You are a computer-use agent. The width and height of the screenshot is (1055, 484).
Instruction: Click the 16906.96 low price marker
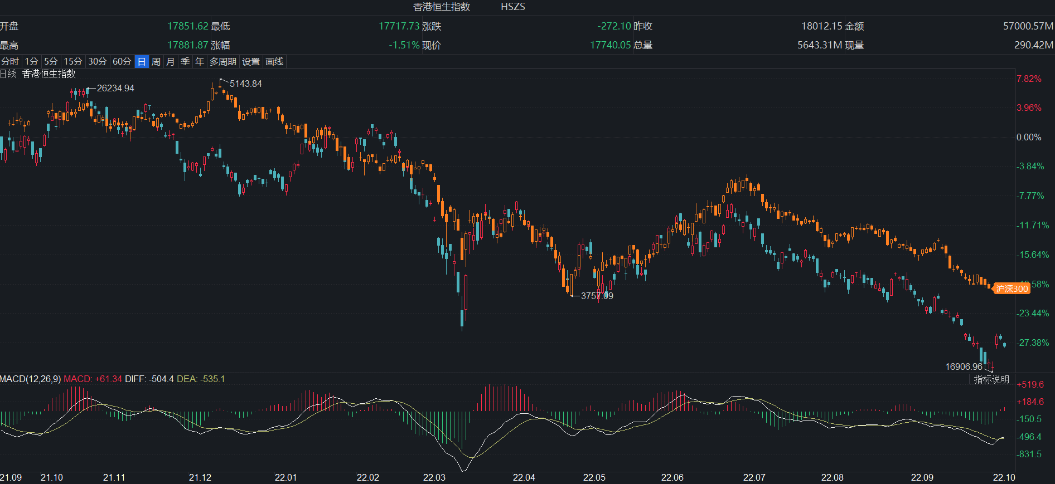(964, 366)
